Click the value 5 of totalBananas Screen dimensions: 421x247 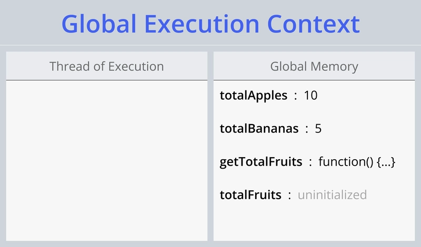318,129
